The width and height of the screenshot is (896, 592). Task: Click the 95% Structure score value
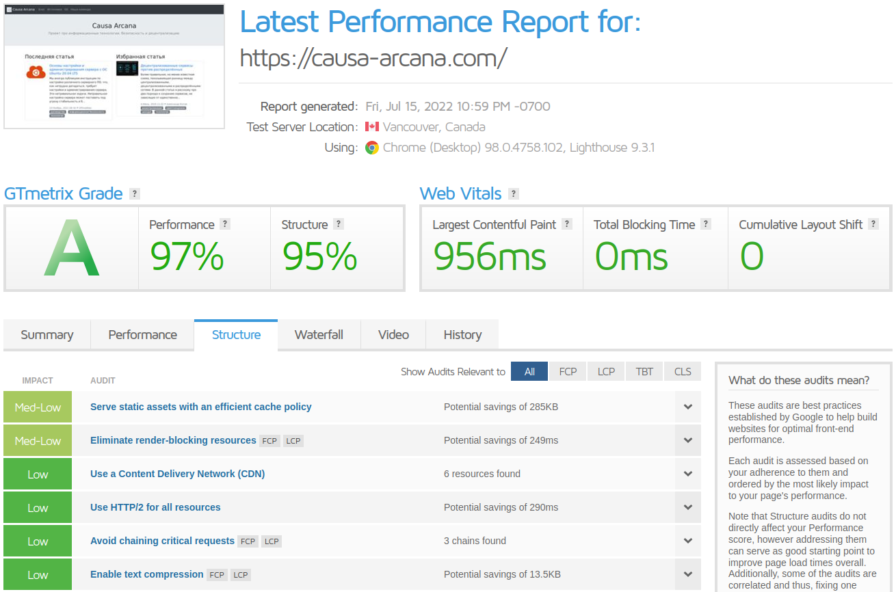319,257
